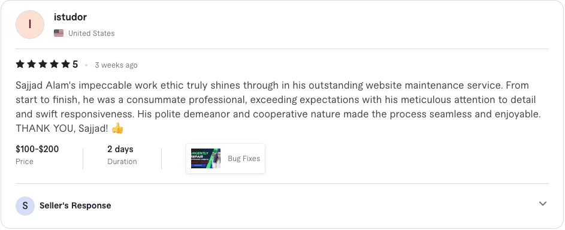This screenshot has height=230, width=565.
Task: Toggle the chevron arrow beside Seller's Response
Action: [x=543, y=204]
